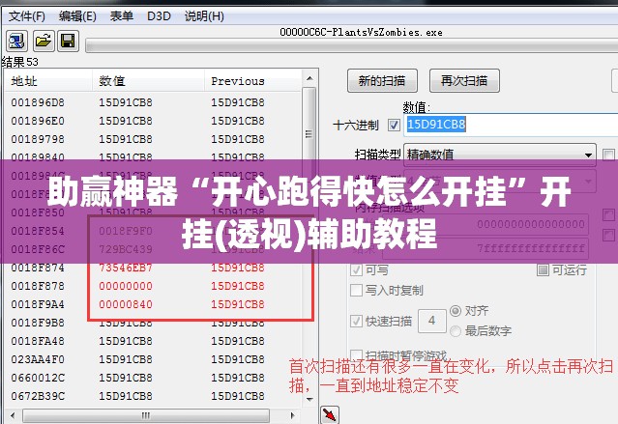618x424 pixels.
Task: Click the results list scroll-up arrow
Action: (x=309, y=79)
